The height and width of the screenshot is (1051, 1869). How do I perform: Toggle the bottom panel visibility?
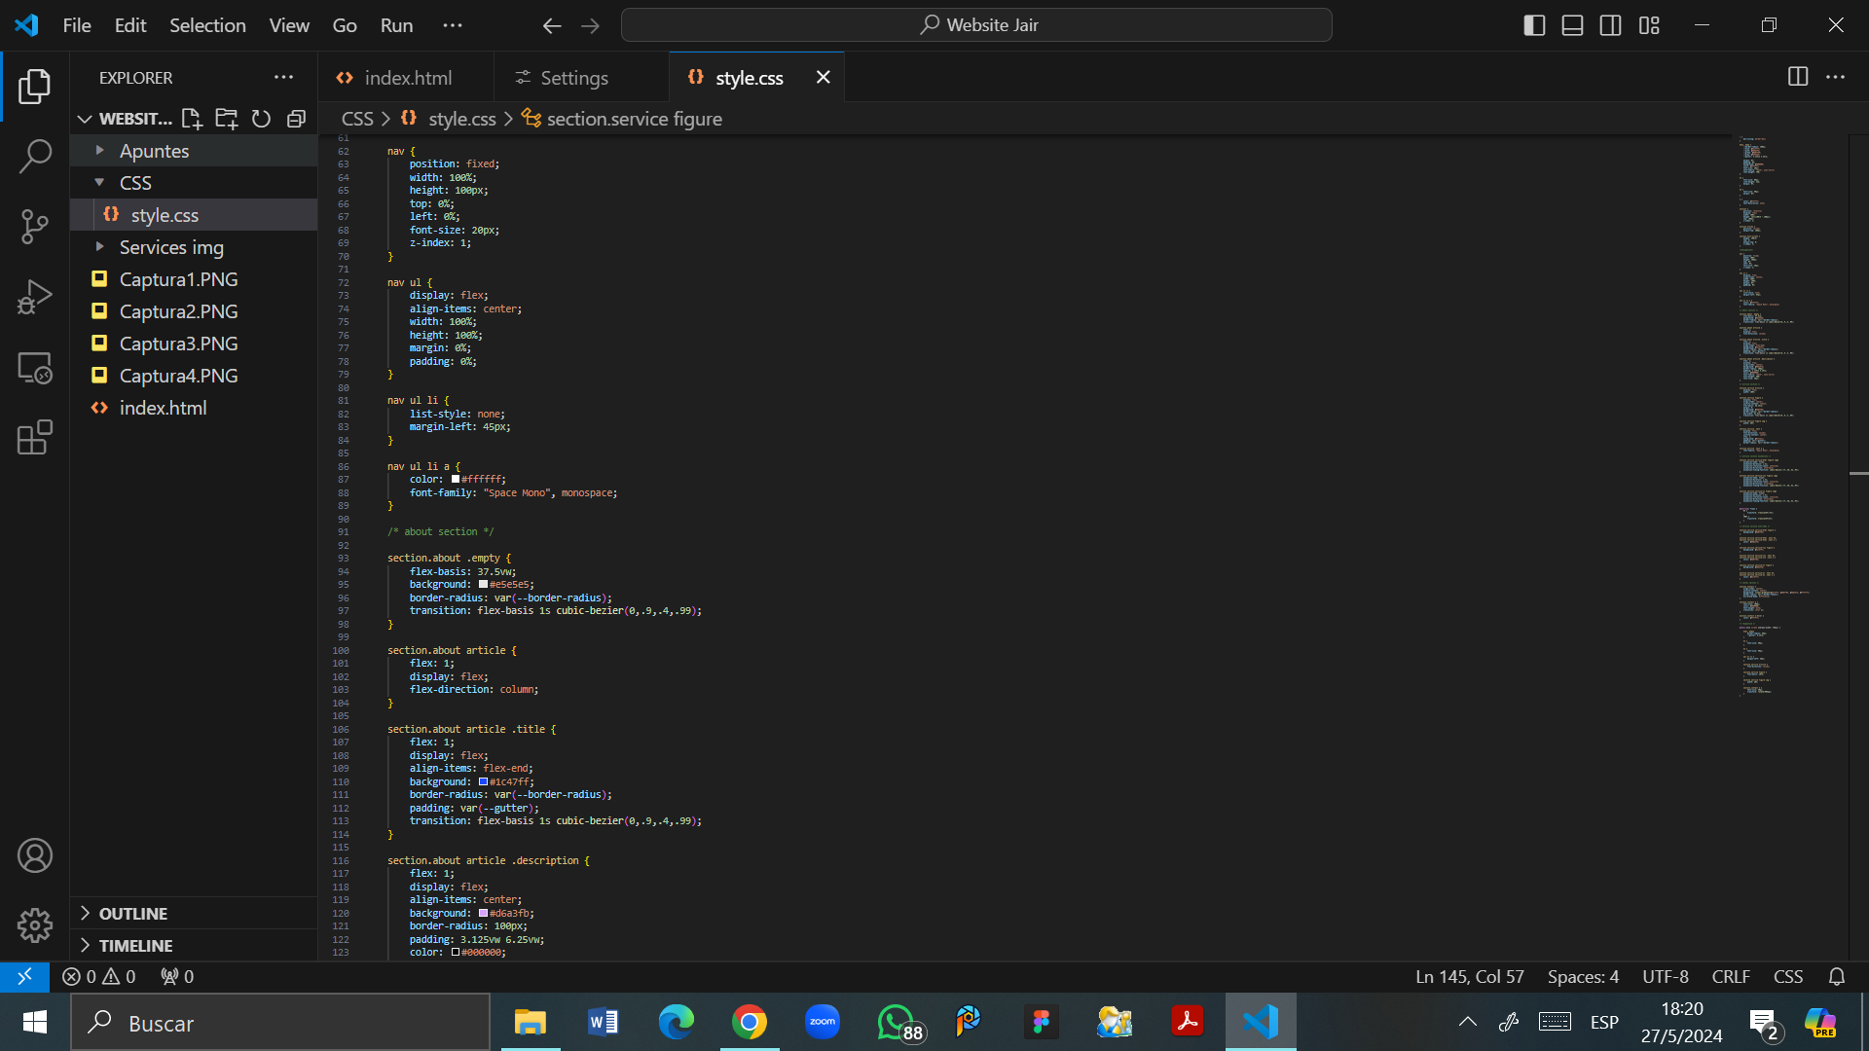[1572, 25]
